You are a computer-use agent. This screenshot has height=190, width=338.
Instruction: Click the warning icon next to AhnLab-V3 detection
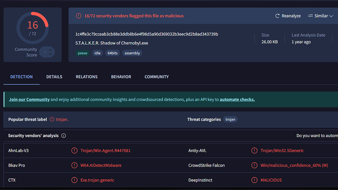pyautogui.click(x=74, y=151)
